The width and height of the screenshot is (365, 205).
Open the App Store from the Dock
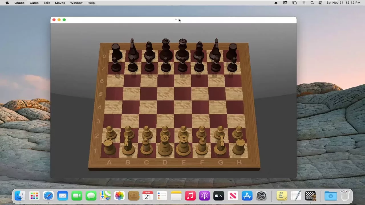click(x=247, y=196)
